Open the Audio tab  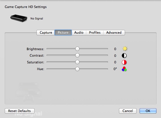pos(79,33)
